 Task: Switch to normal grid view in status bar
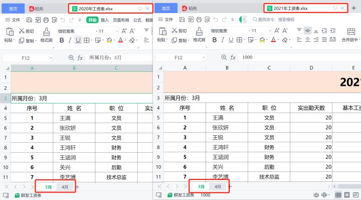[338, 195]
